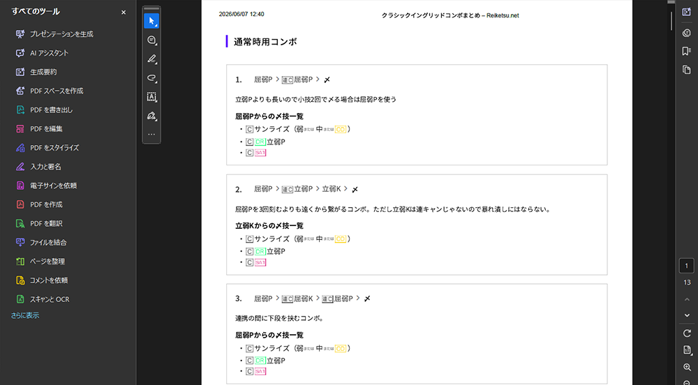698x385 pixels.
Task: Go to next page down chevron
Action: click(687, 315)
